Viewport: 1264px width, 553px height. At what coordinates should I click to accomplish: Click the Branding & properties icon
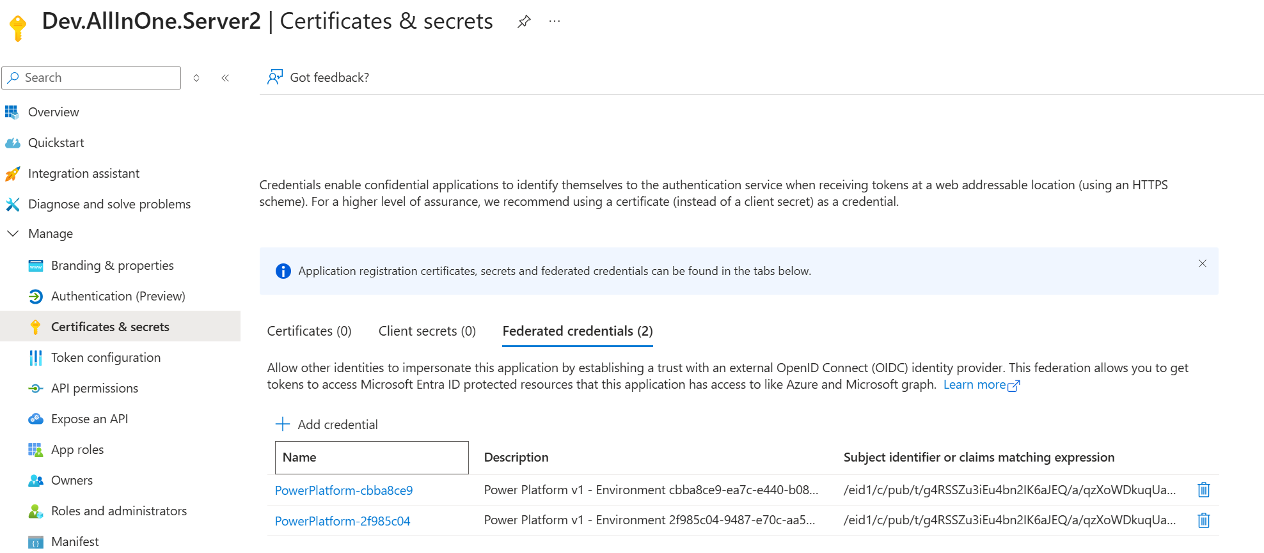click(36, 265)
